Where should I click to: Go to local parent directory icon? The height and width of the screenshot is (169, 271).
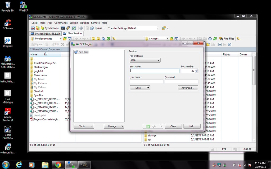coord(93,39)
